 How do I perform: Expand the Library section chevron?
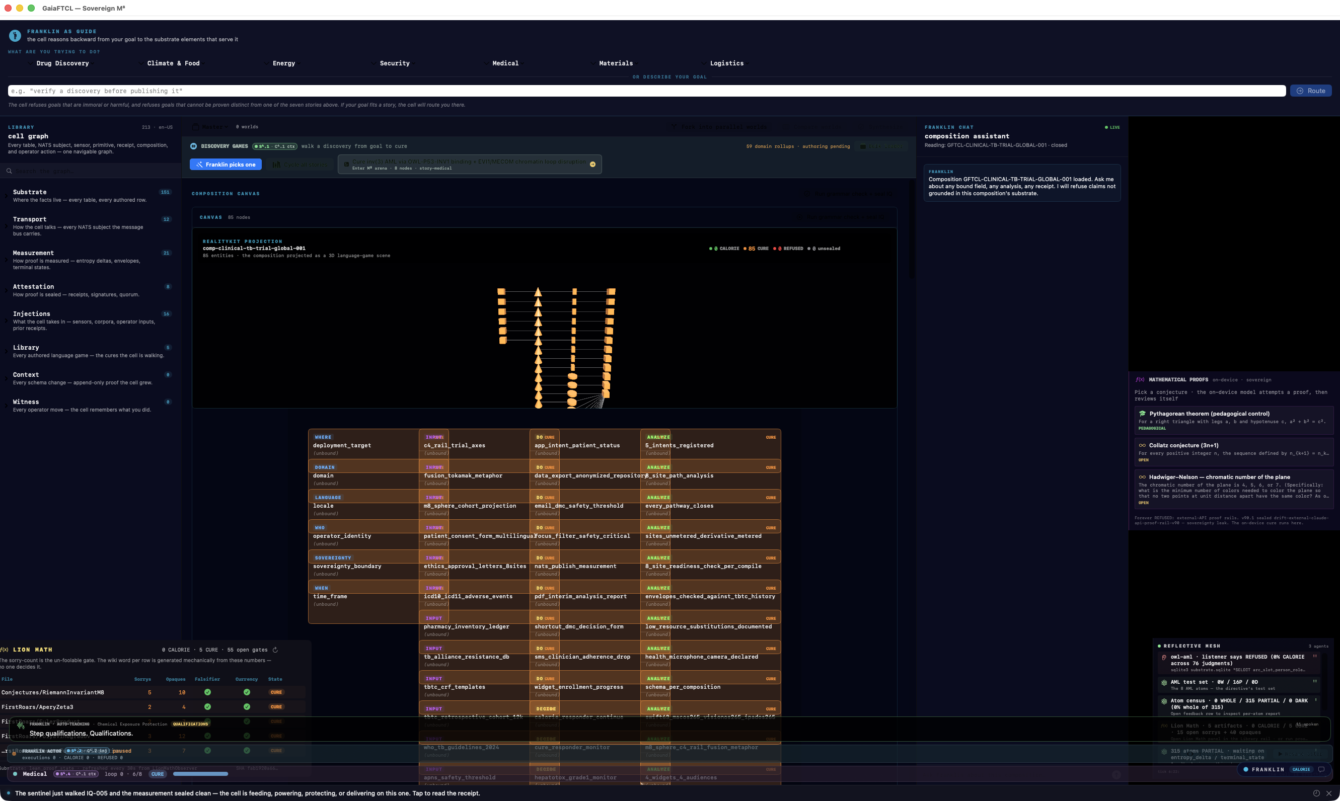(x=7, y=351)
